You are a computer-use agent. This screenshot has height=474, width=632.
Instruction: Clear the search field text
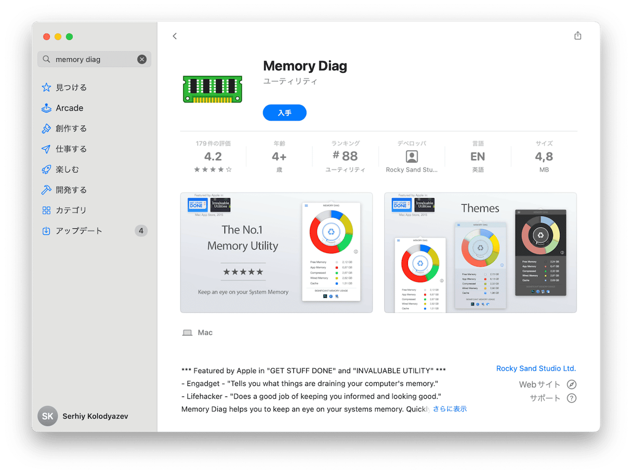[x=142, y=59]
